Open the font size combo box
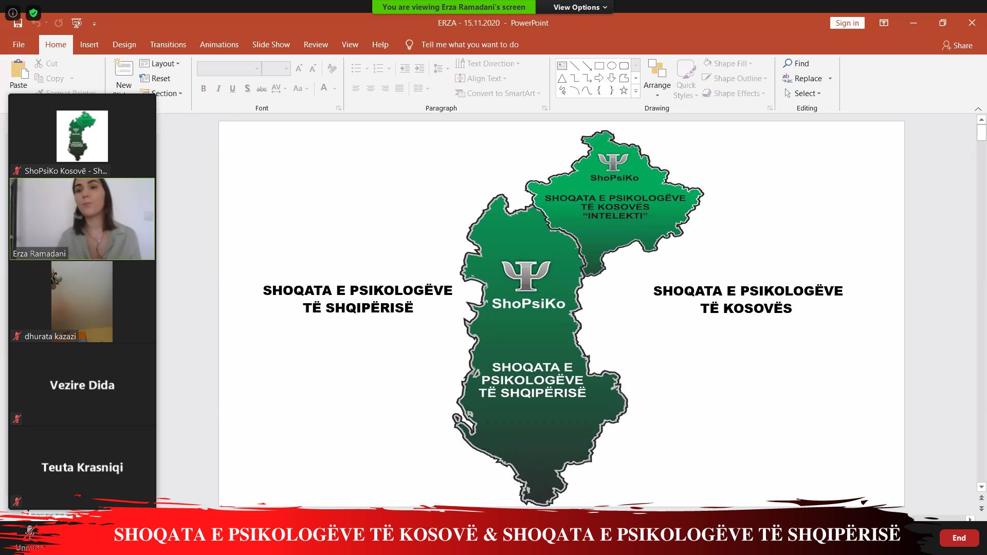The height and width of the screenshot is (555, 987). (276, 68)
